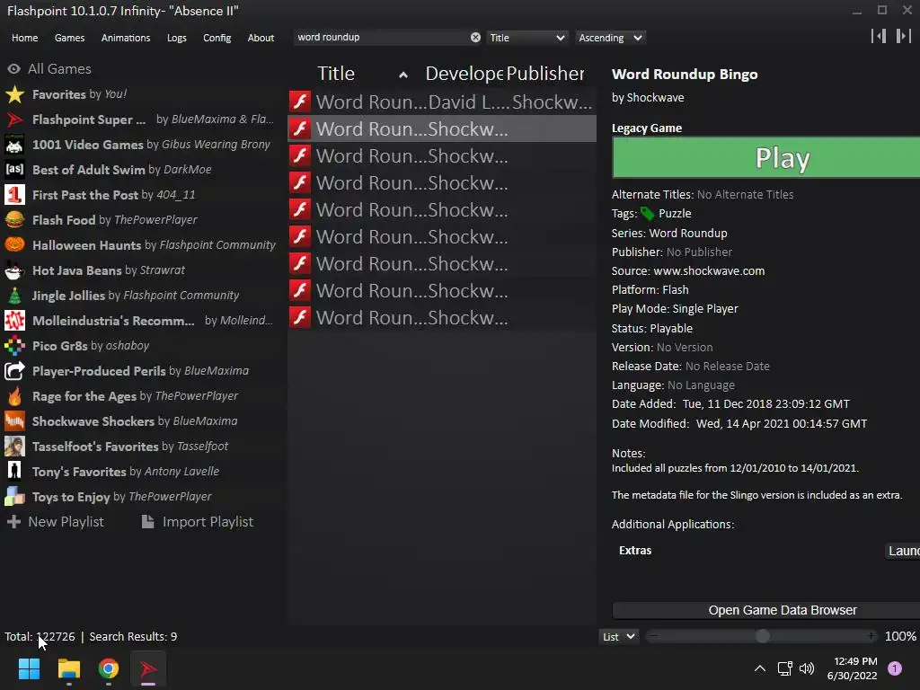This screenshot has height=690, width=920.
Task: Create a New Playlist
Action: [55, 522]
